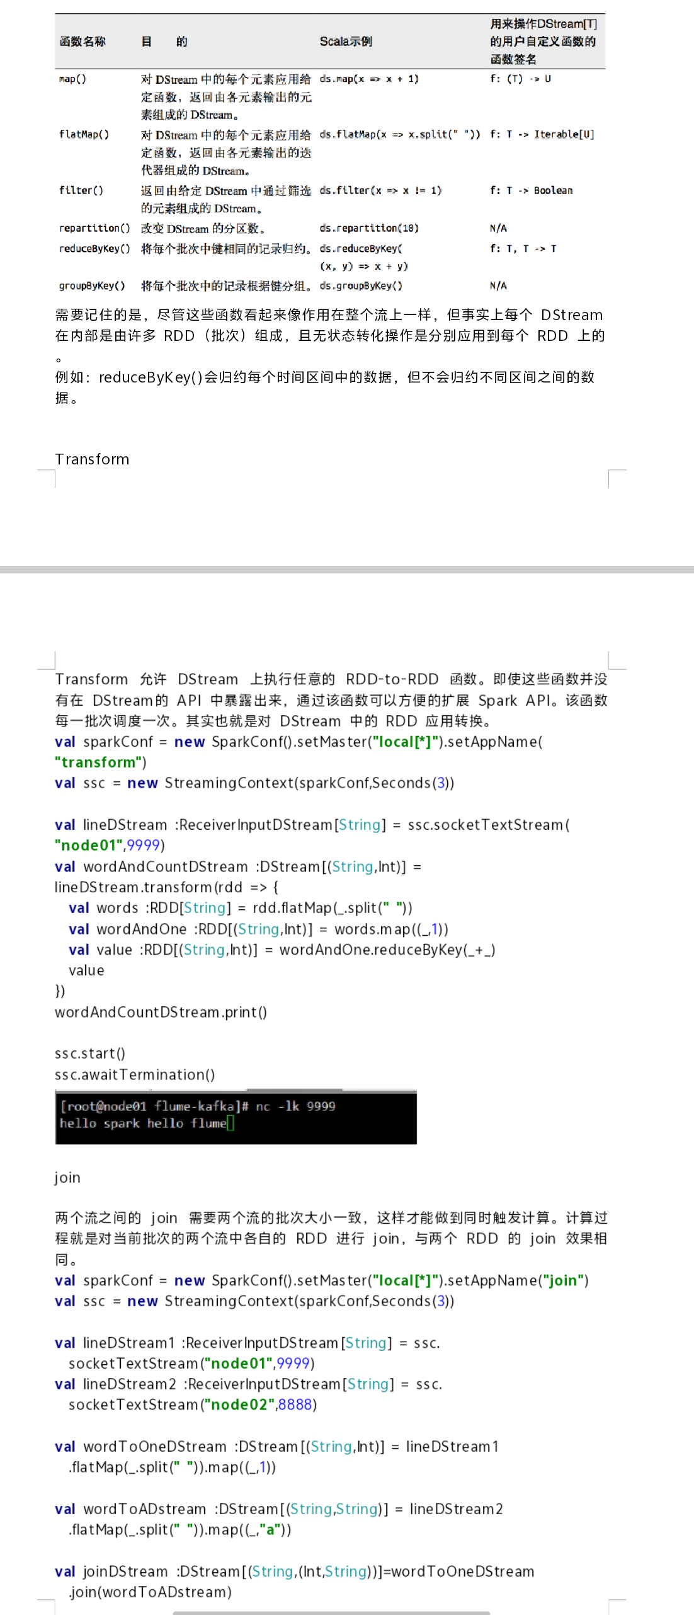This screenshot has width=694, height=1615.
Task: Click the 'wordAndCountDStream.print()' code line
Action: click(161, 1012)
